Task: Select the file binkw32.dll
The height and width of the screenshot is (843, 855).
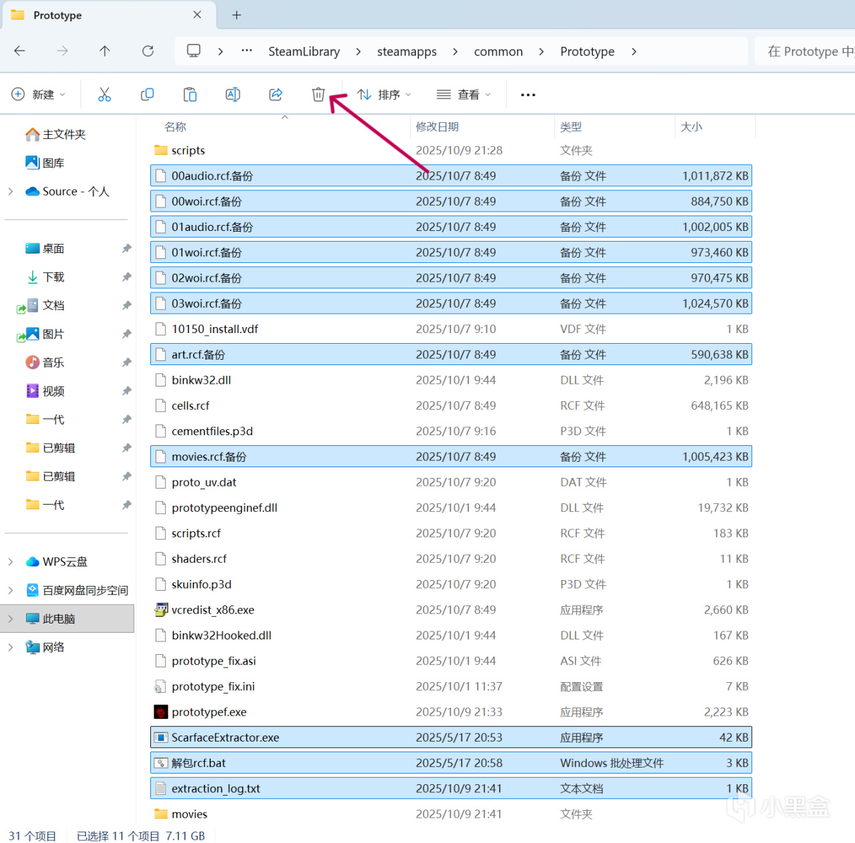Action: (x=451, y=380)
